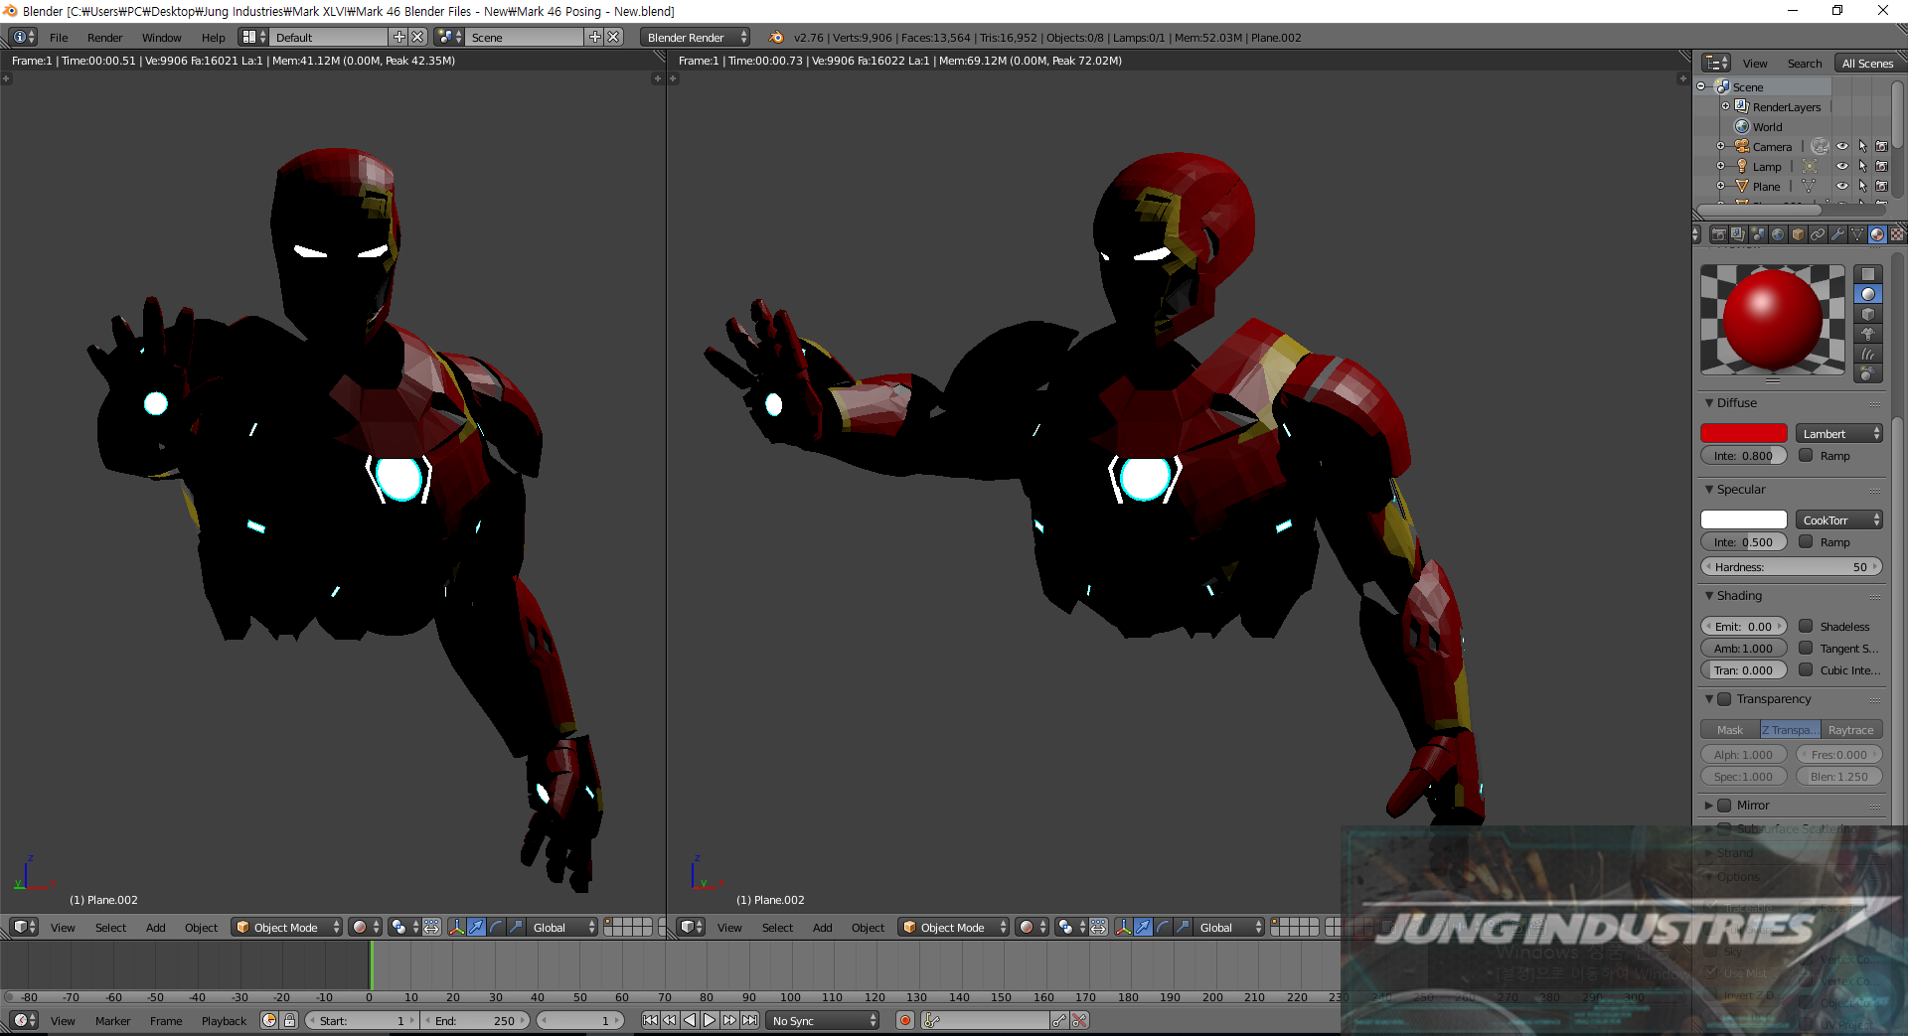Click the material preview sphere thumbnail
Image resolution: width=1908 pixels, height=1036 pixels.
tap(1772, 319)
